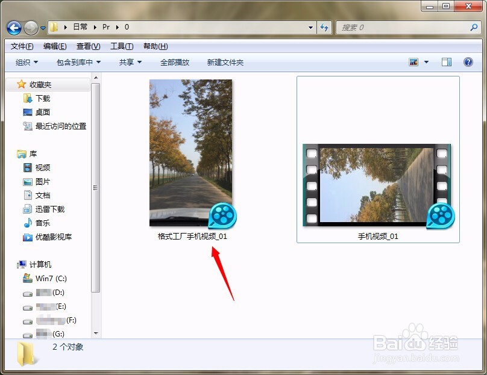The height and width of the screenshot is (375, 487).
Task: Go back with the blue Back arrow
Action: pyautogui.click(x=14, y=28)
